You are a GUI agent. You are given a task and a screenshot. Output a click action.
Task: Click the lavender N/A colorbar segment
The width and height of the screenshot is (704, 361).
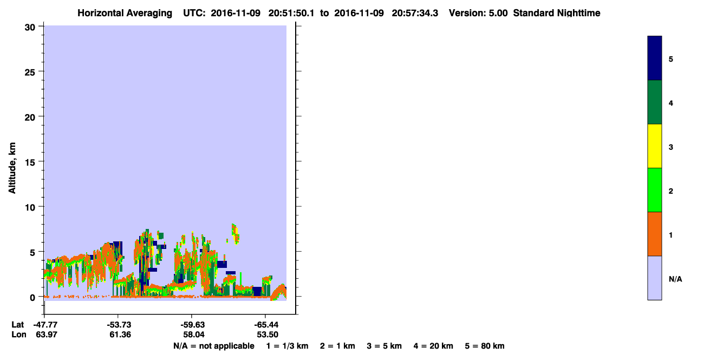coord(655,278)
